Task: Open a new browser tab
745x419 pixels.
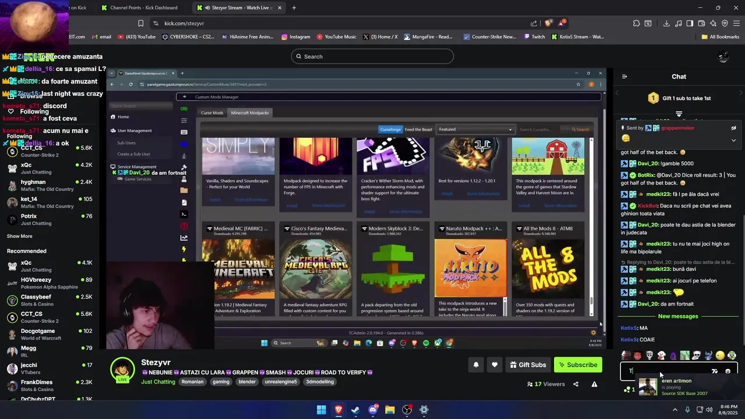Action: (x=294, y=8)
